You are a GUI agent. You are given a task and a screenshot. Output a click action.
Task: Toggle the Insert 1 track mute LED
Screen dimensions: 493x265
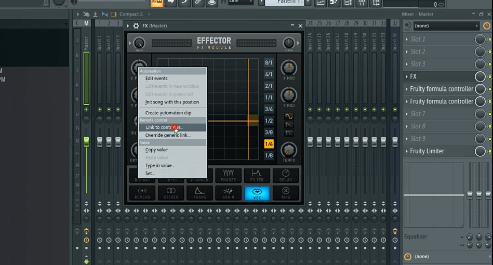click(x=100, y=110)
